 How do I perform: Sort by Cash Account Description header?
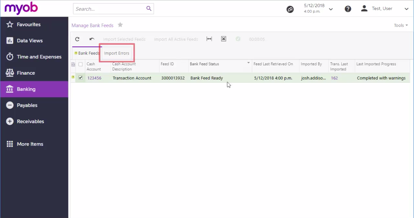coord(135,67)
